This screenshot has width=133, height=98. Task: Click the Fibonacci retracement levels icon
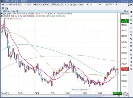pyautogui.click(x=131, y=39)
